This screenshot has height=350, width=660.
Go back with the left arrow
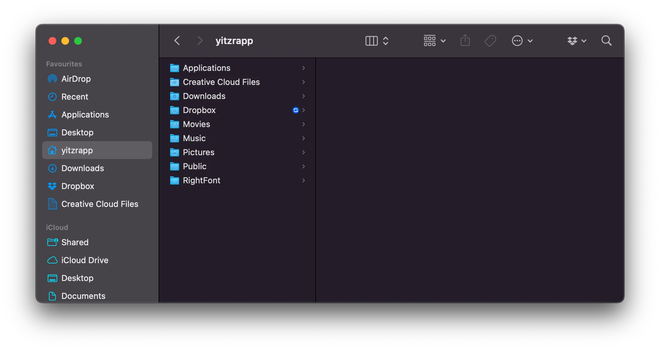coord(177,41)
